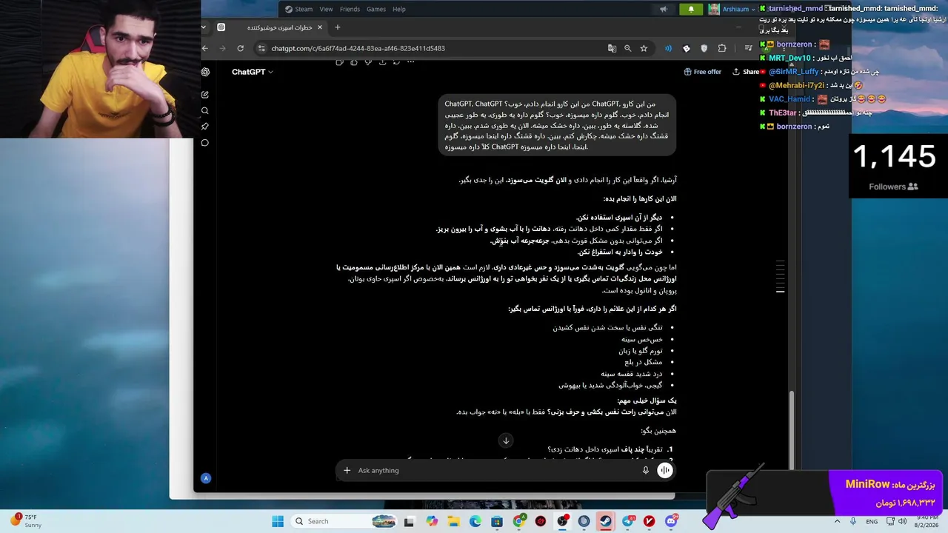Open the browser extensions puzzle icon
948x533 pixels.
click(722, 48)
